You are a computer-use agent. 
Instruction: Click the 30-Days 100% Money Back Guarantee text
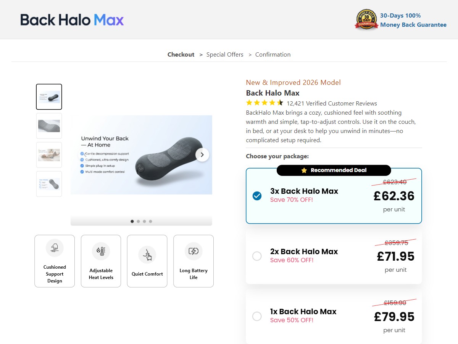(x=413, y=20)
